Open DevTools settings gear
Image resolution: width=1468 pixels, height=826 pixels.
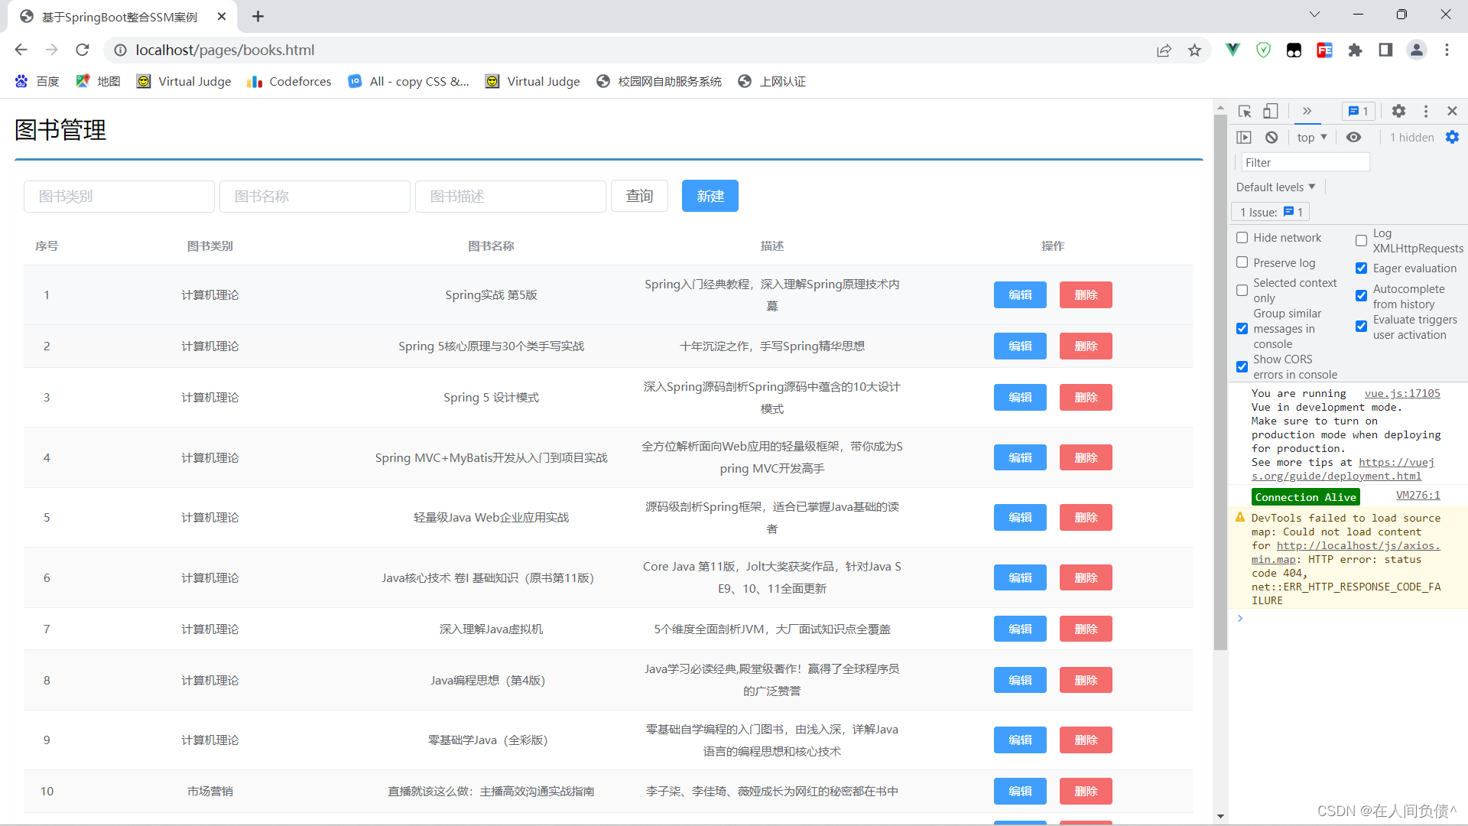1398,112
